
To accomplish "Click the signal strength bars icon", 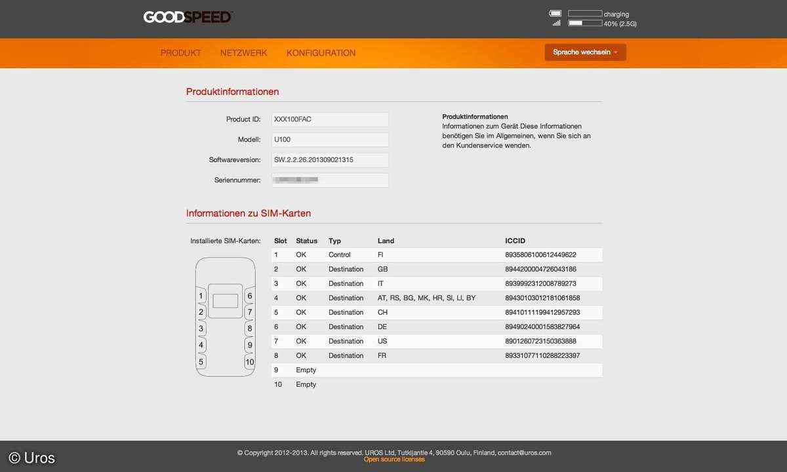I will pos(556,23).
